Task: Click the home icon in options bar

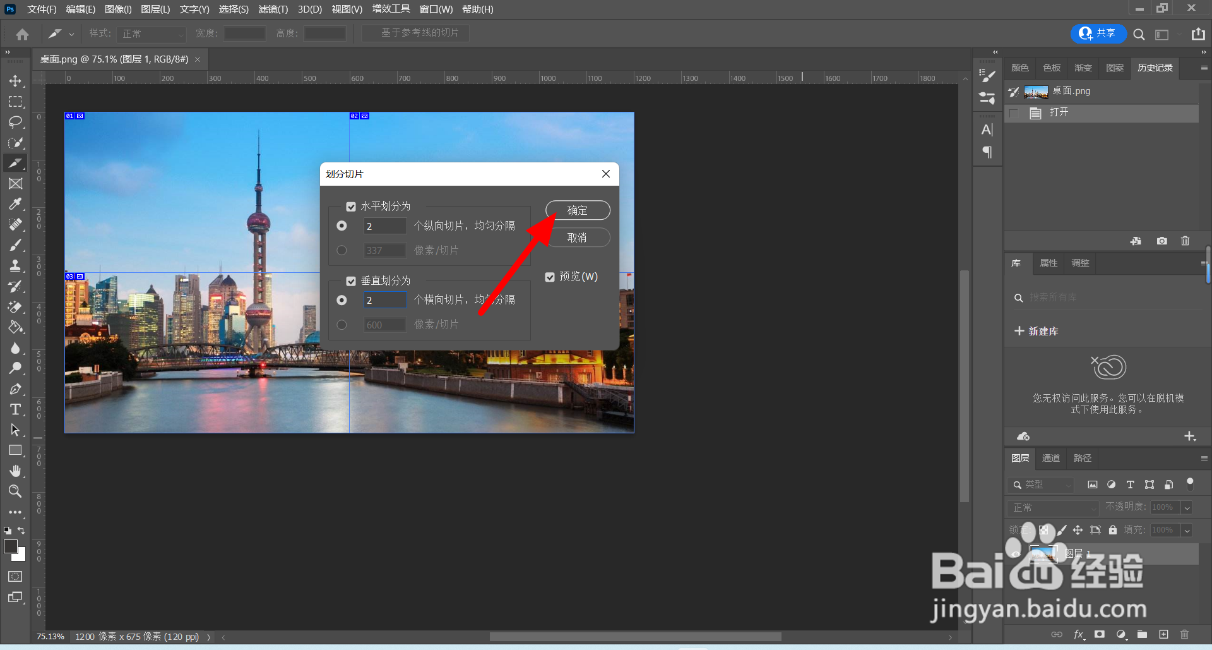Action: point(23,34)
